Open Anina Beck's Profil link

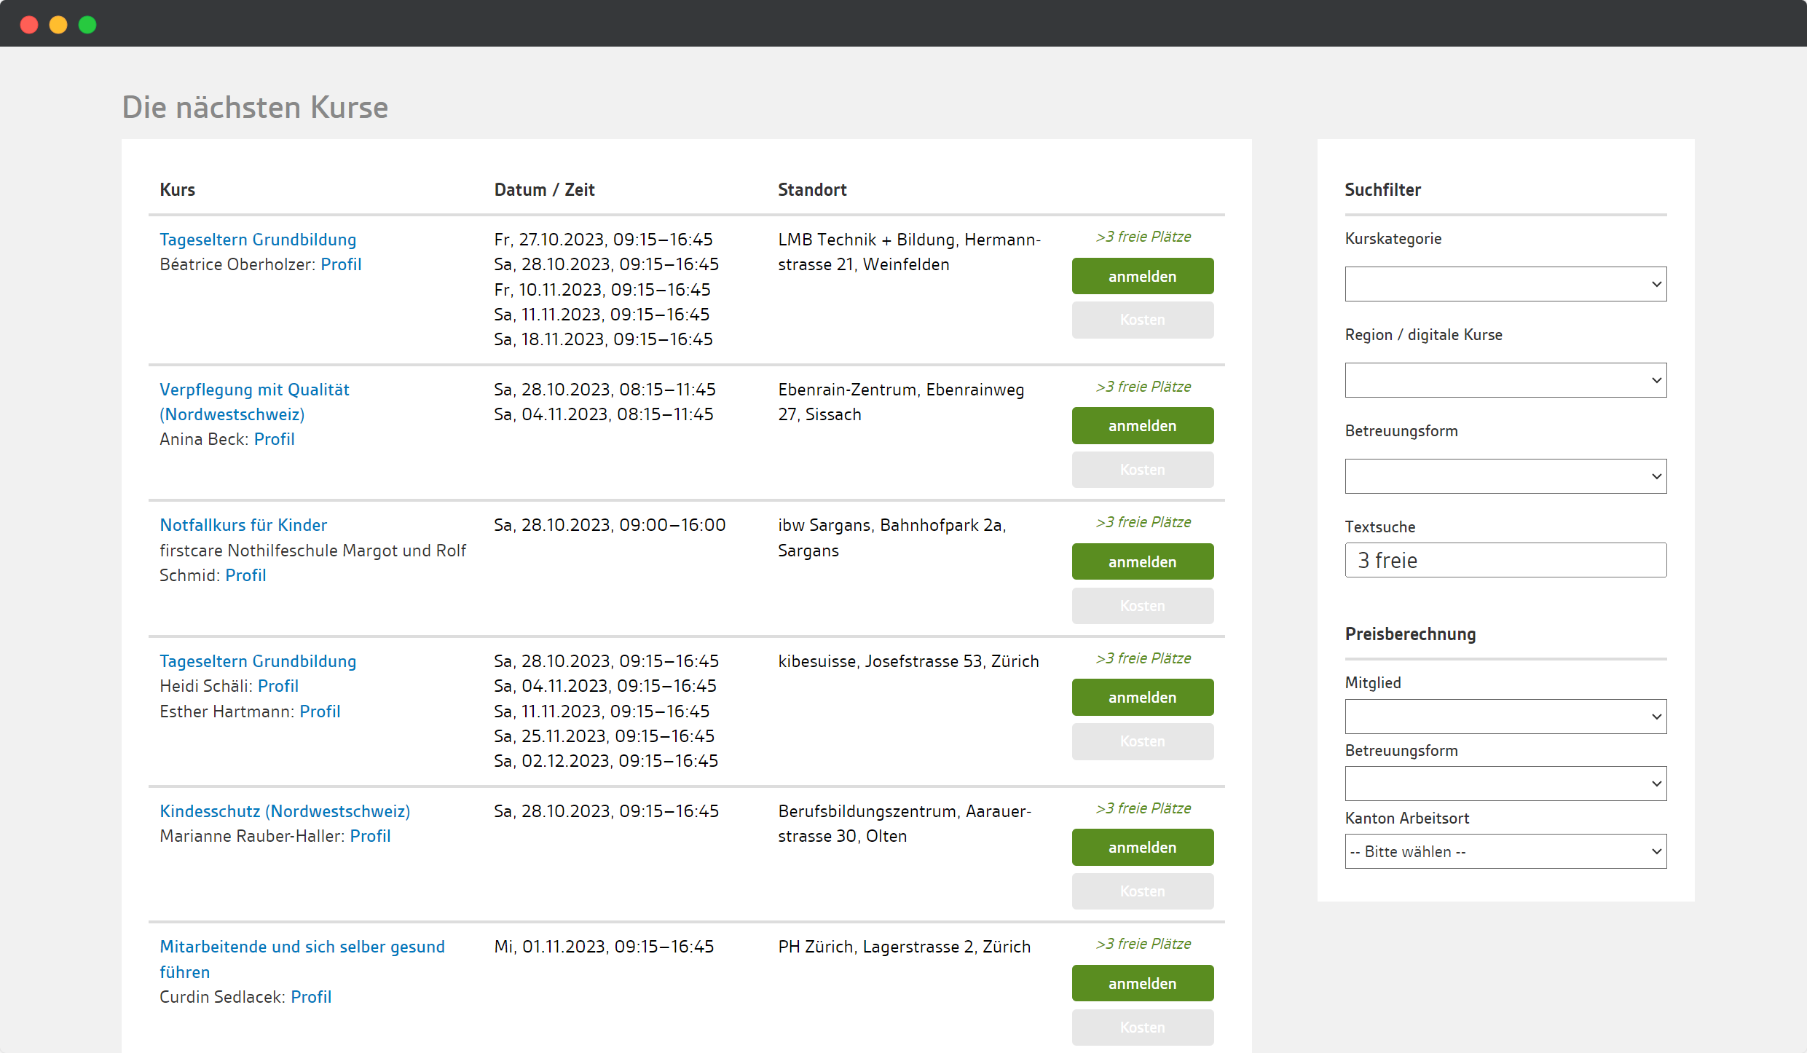click(274, 439)
